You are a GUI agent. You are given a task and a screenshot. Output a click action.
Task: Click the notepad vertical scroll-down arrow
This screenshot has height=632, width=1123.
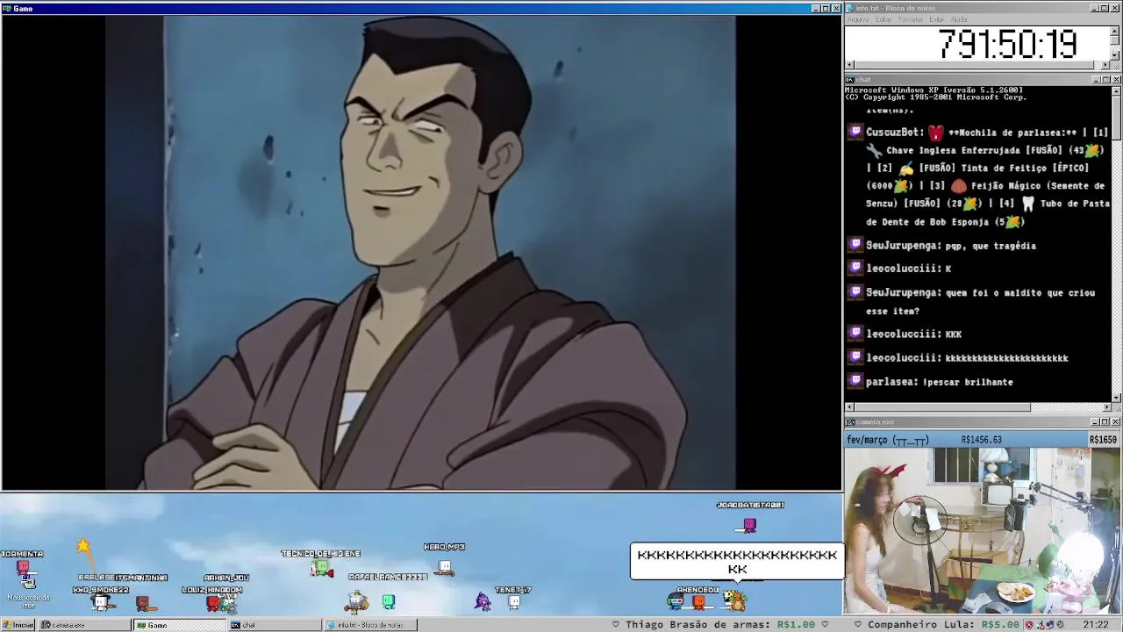(1115, 56)
